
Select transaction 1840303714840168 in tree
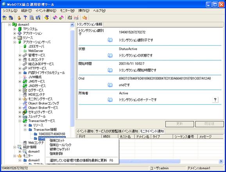tap(52, 134)
